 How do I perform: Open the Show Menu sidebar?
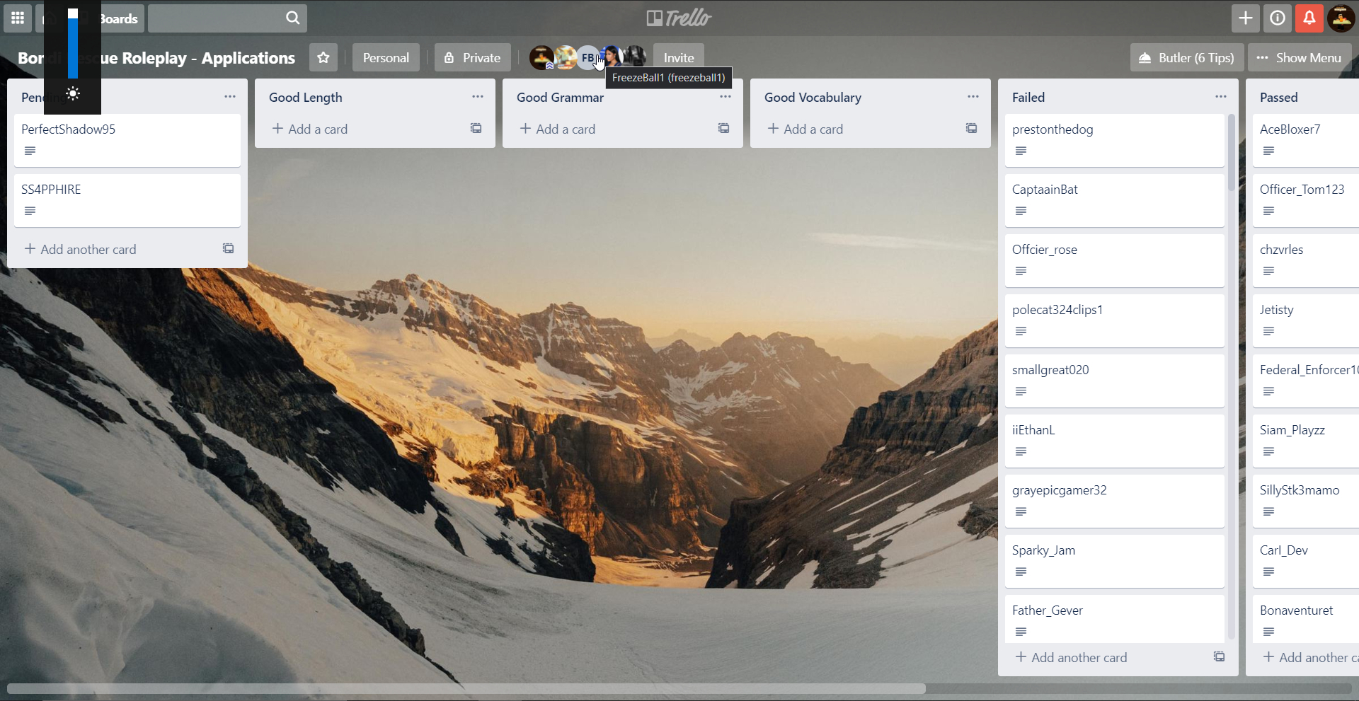pos(1300,57)
